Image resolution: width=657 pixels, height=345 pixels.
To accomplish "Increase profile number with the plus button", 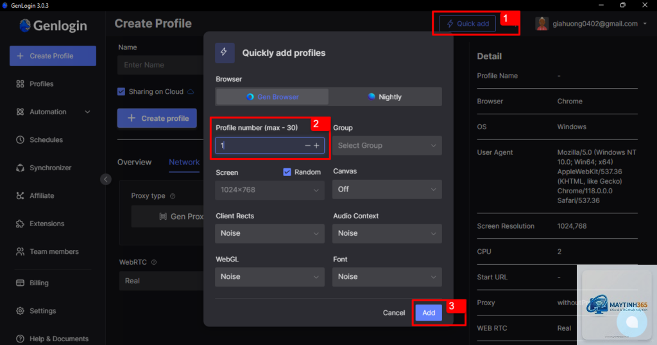I will [x=316, y=146].
